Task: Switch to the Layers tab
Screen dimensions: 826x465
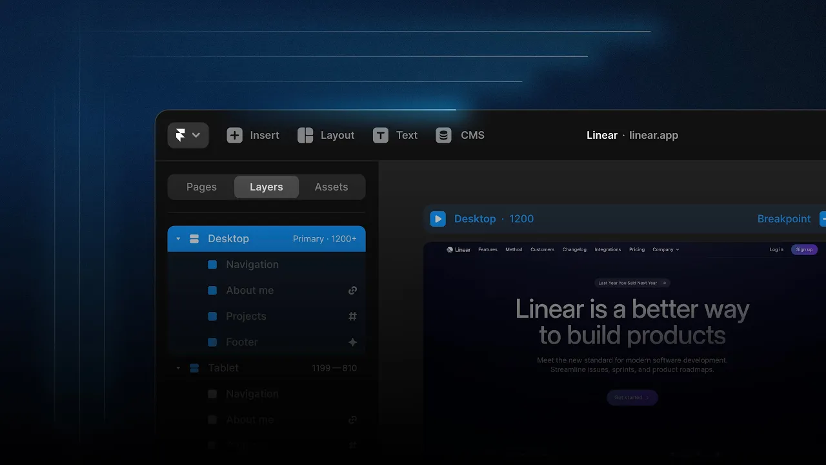Action: pyautogui.click(x=267, y=187)
